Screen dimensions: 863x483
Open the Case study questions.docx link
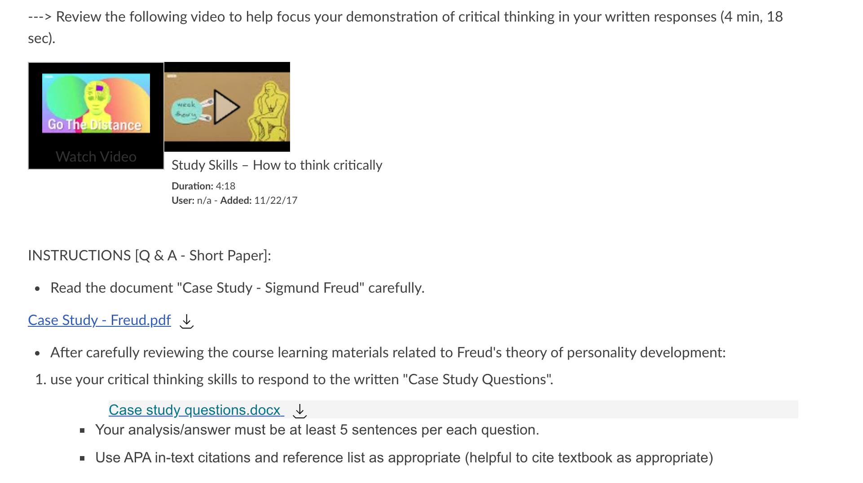click(x=196, y=410)
